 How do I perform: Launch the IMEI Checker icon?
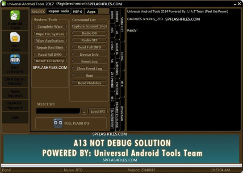point(15,59)
